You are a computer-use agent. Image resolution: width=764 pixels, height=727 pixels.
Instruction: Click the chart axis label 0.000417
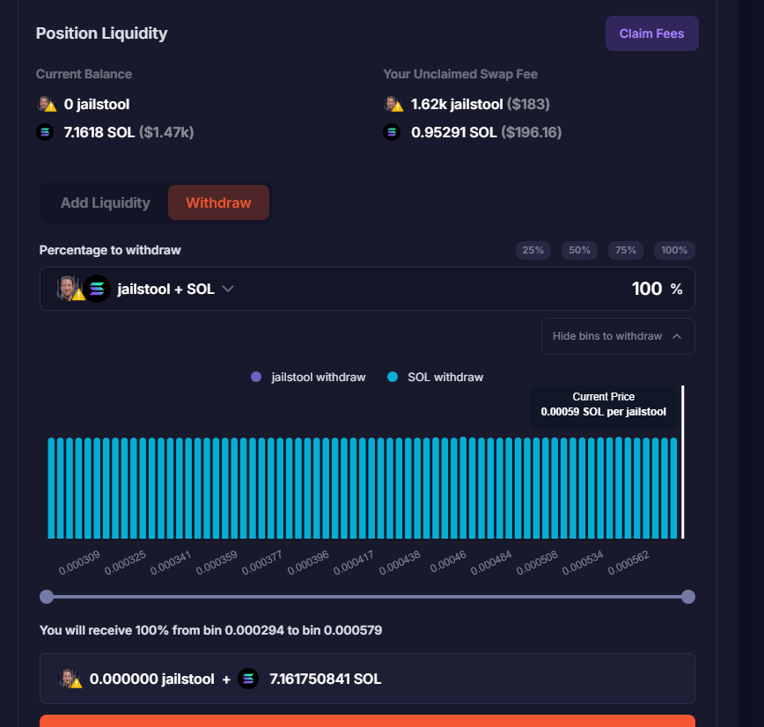click(354, 562)
